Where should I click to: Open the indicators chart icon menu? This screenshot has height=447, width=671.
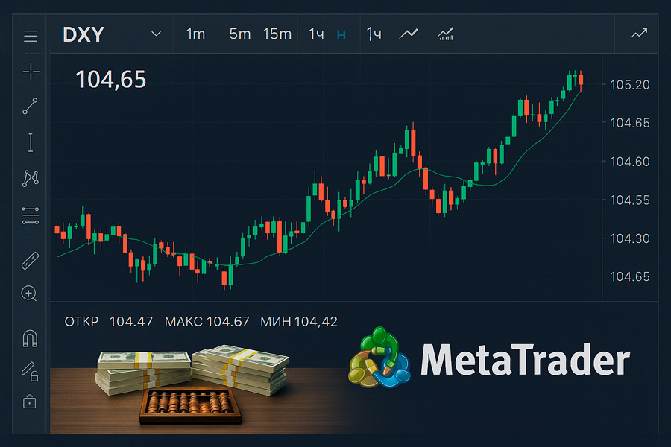[447, 34]
